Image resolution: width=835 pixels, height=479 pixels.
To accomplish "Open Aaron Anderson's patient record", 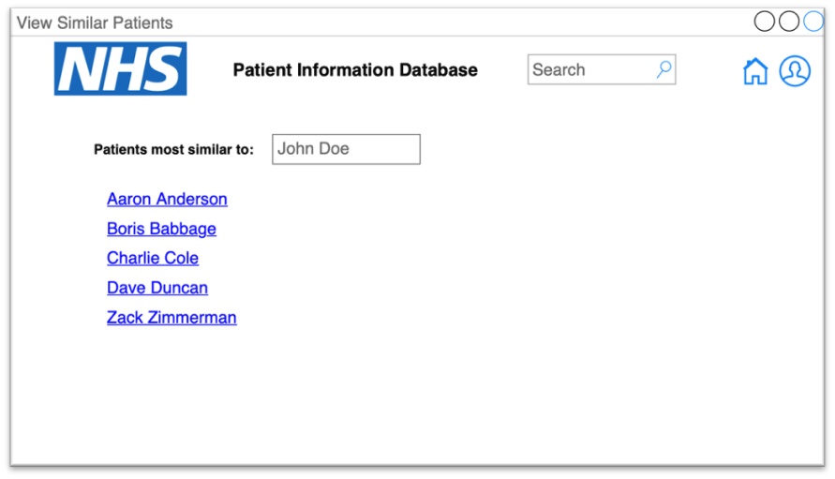I will click(x=167, y=199).
